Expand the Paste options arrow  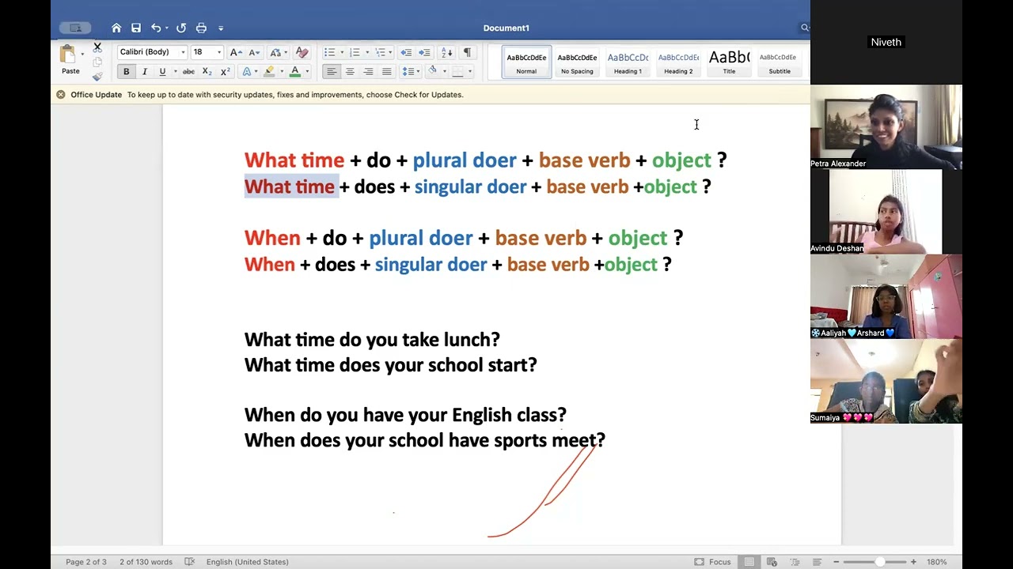pos(82,55)
